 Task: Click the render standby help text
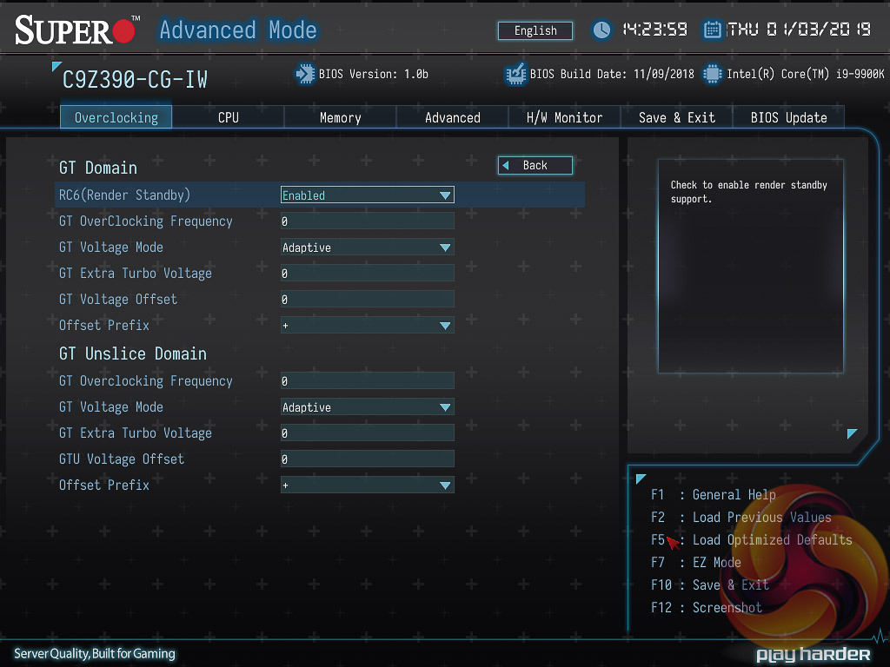[x=748, y=192]
